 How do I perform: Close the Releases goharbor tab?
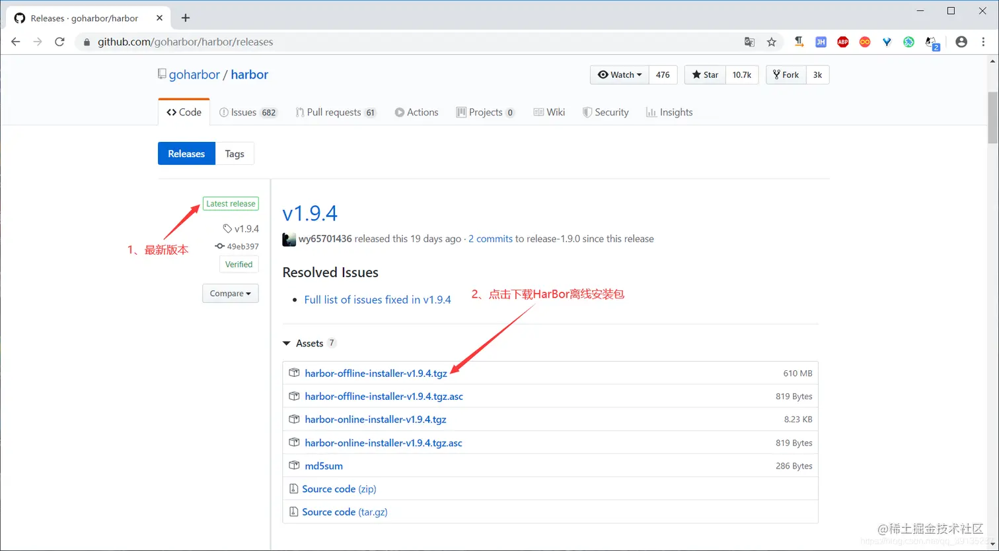tap(159, 18)
